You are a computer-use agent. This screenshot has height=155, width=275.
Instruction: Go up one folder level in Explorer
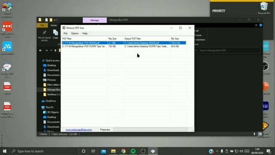click(x=55, y=50)
